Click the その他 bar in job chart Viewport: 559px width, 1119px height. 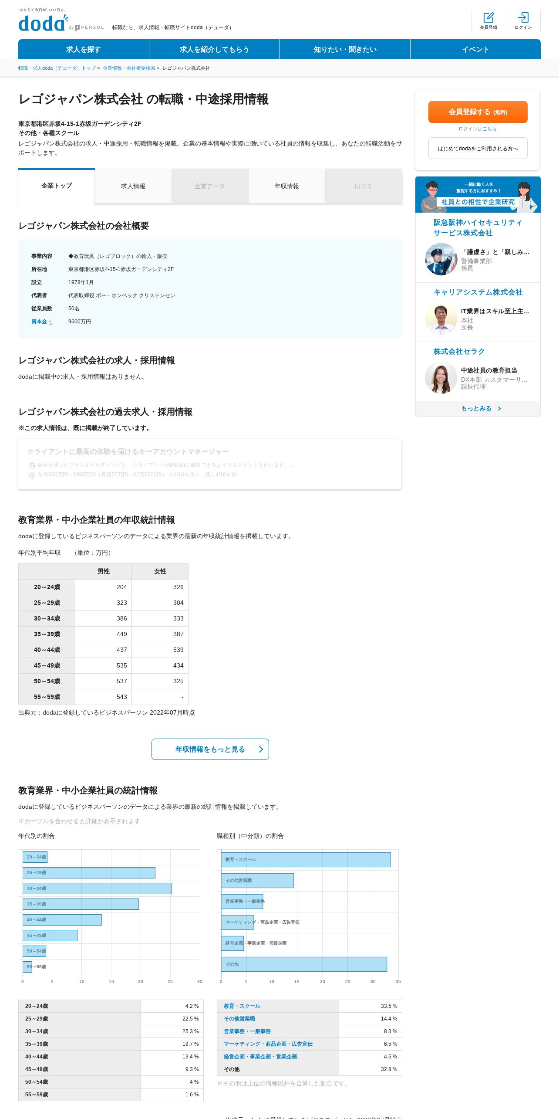304,964
